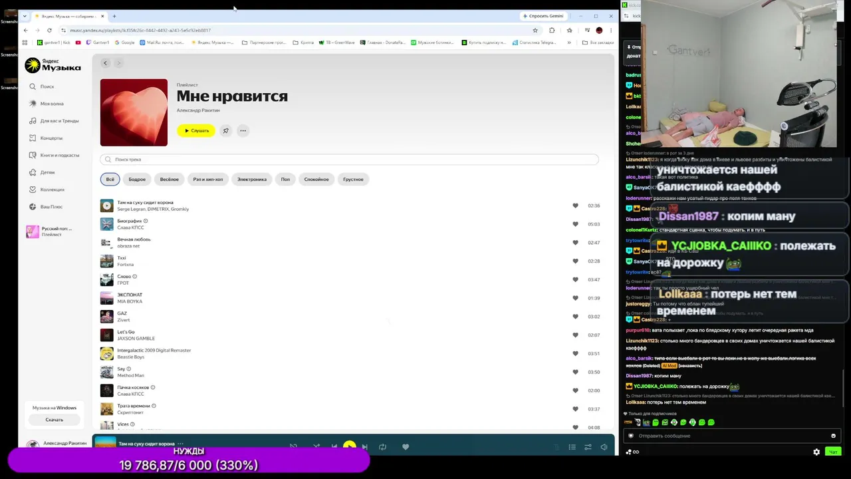This screenshot has width=851, height=479.
Task: Click the Отправить сообщение chat field
Action: pyautogui.click(x=731, y=436)
